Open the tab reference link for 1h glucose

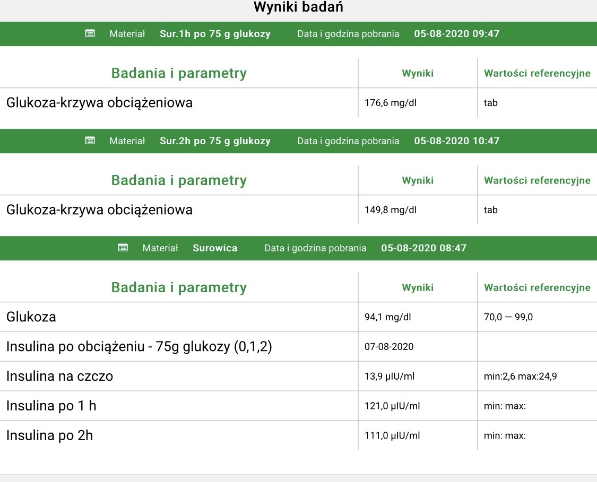pyautogui.click(x=490, y=103)
